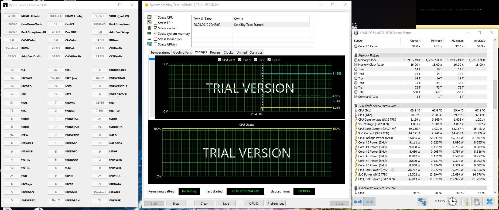Select the Stability Test: Started log row
Image resolution: width=499 pixels, height=210 pixels.
251,25
